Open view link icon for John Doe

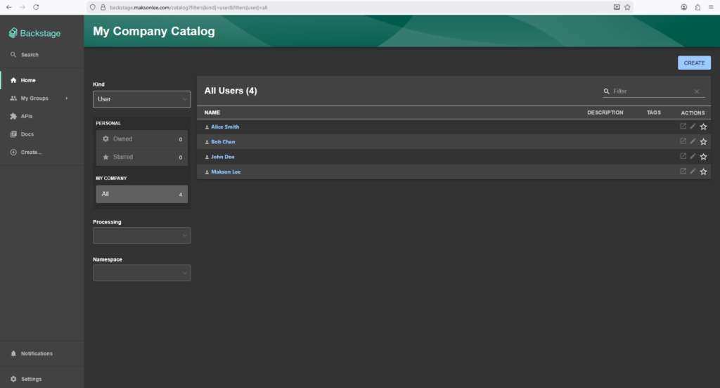tap(683, 157)
